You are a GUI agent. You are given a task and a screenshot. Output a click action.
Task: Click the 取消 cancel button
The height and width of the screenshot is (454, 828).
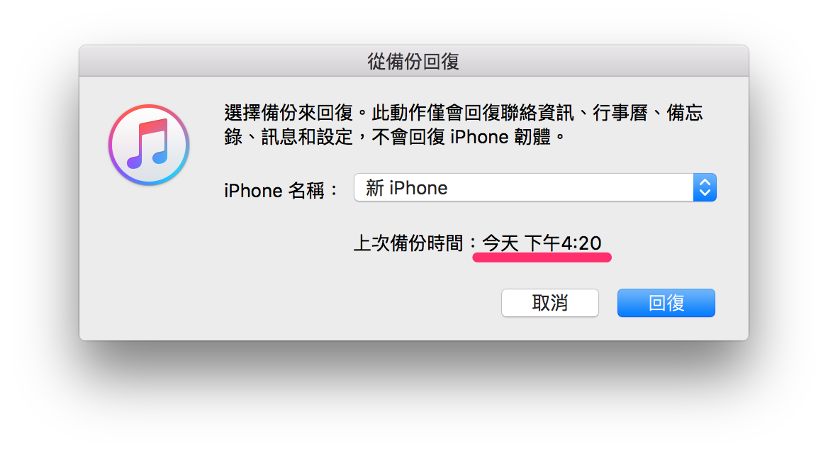(549, 303)
